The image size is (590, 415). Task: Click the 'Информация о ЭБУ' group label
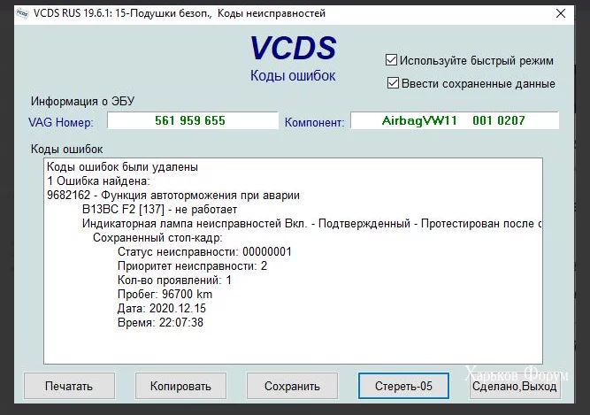tap(82, 101)
